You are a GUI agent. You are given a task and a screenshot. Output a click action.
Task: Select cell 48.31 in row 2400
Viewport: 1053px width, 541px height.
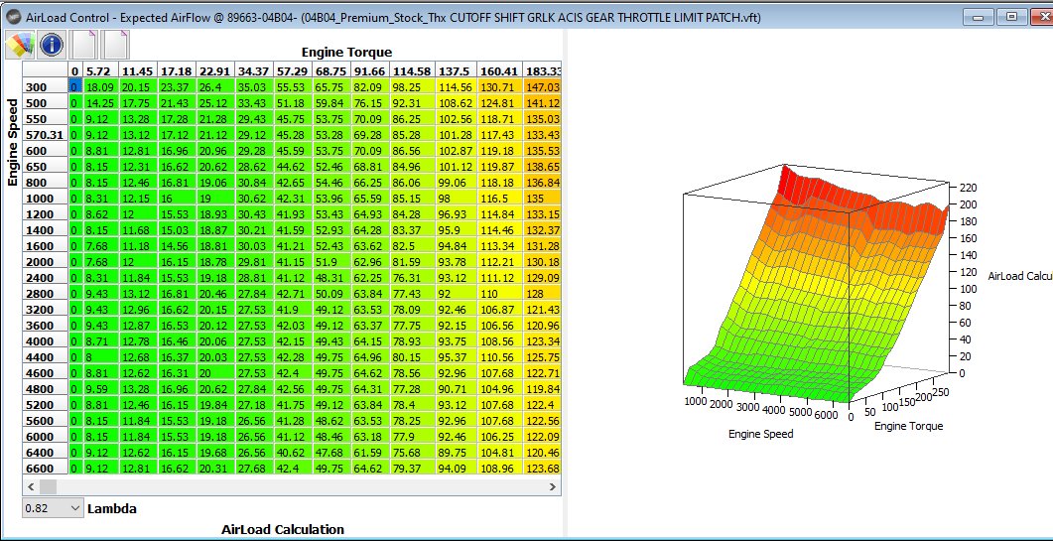(x=329, y=278)
